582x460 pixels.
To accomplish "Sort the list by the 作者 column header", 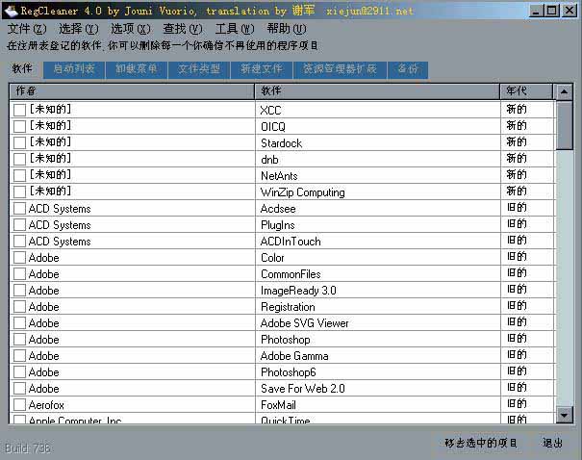I will [x=131, y=90].
